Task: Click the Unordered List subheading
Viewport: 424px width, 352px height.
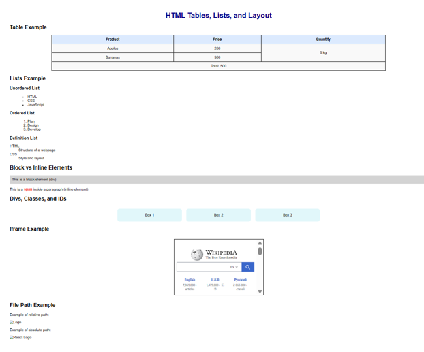Action: 25,88
